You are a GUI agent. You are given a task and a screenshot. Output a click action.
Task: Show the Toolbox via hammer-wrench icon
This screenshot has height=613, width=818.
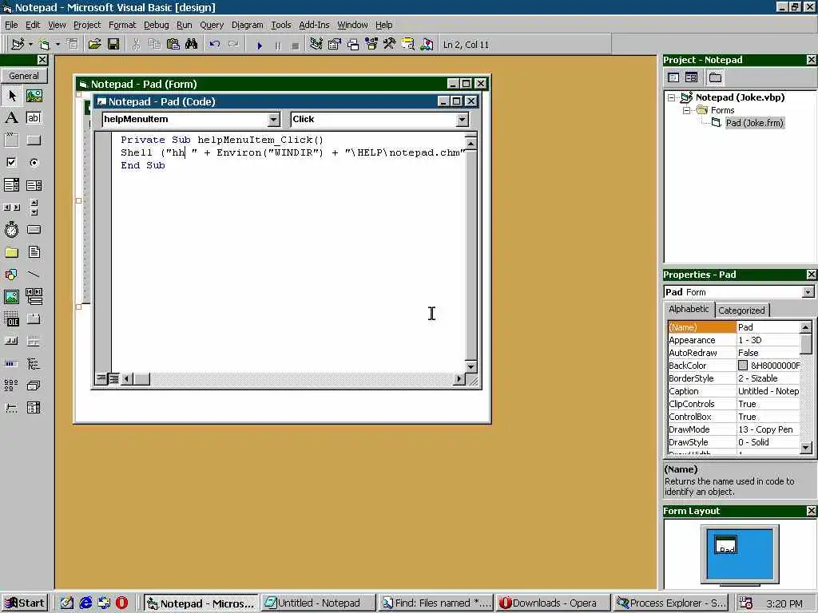[x=390, y=45]
